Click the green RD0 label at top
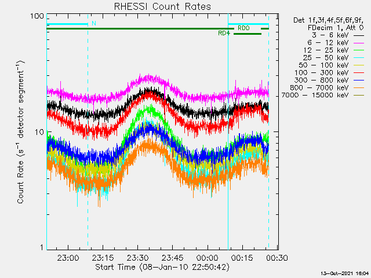 [x=243, y=28]
